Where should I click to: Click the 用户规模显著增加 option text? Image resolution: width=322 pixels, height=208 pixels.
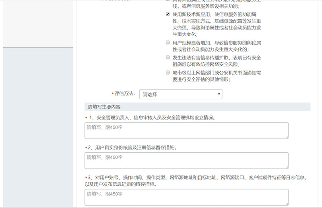click(x=217, y=46)
